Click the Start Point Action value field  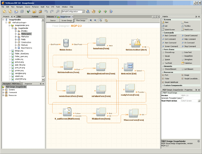point(189,101)
